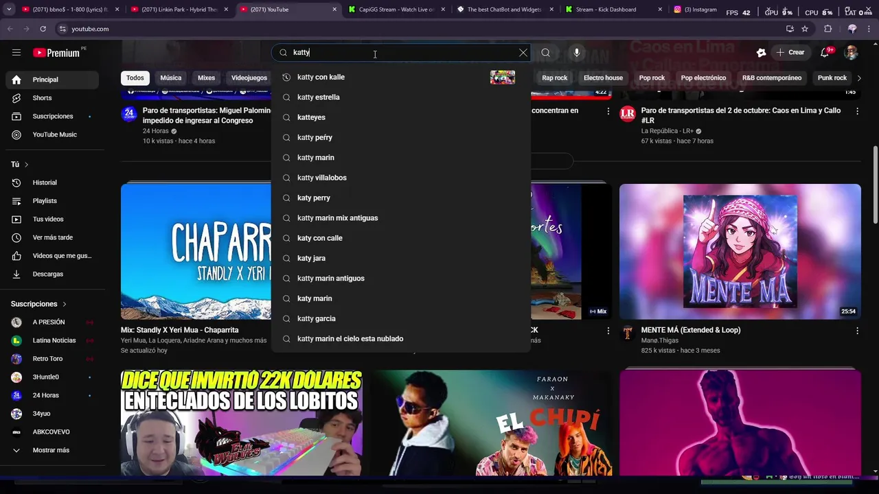The height and width of the screenshot is (494, 879).
Task: Choose suggestion katty villalobos
Action: click(401, 178)
